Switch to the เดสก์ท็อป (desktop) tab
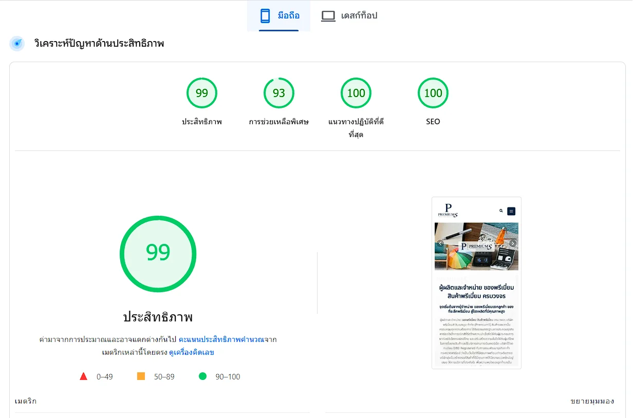Image resolution: width=633 pixels, height=418 pixels. click(x=349, y=16)
